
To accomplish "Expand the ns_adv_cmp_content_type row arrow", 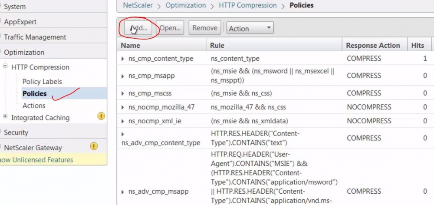I will [123, 134].
